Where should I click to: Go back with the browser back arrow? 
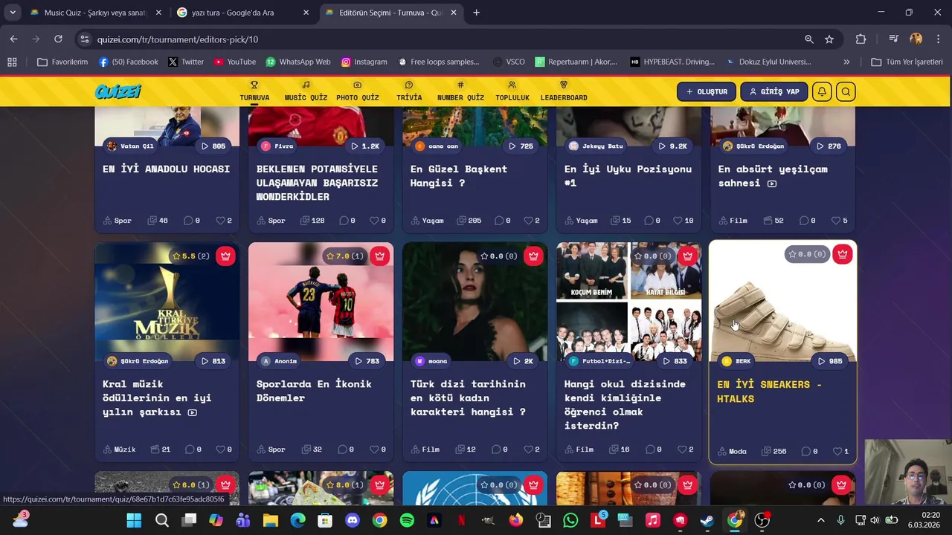click(x=13, y=39)
